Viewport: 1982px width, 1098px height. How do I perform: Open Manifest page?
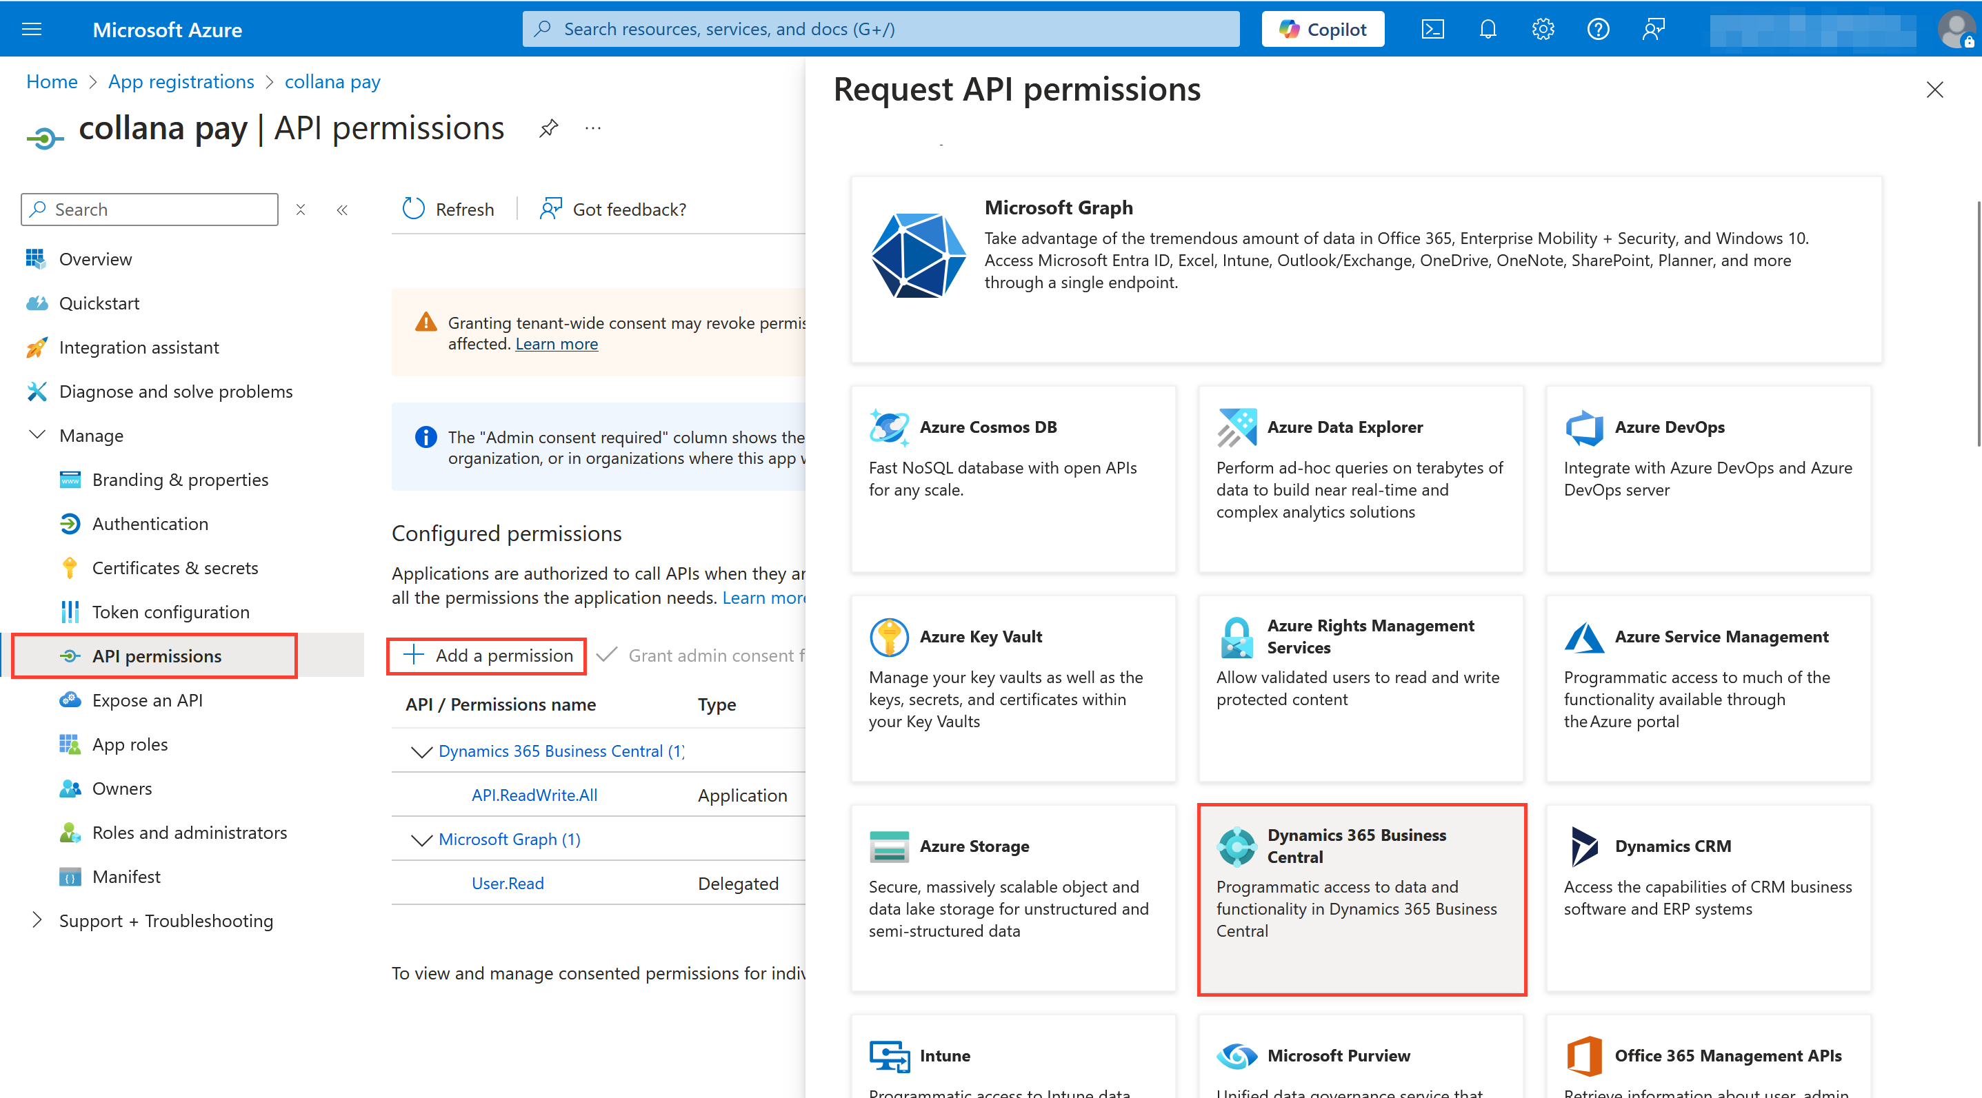click(126, 877)
